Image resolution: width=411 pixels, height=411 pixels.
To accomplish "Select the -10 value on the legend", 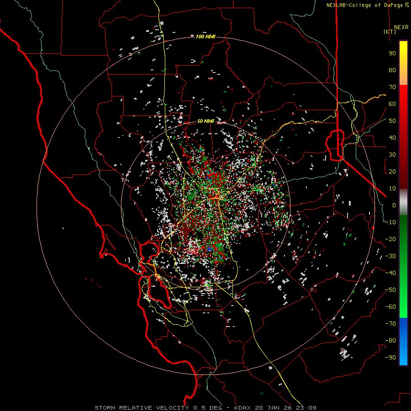I will 390,222.
